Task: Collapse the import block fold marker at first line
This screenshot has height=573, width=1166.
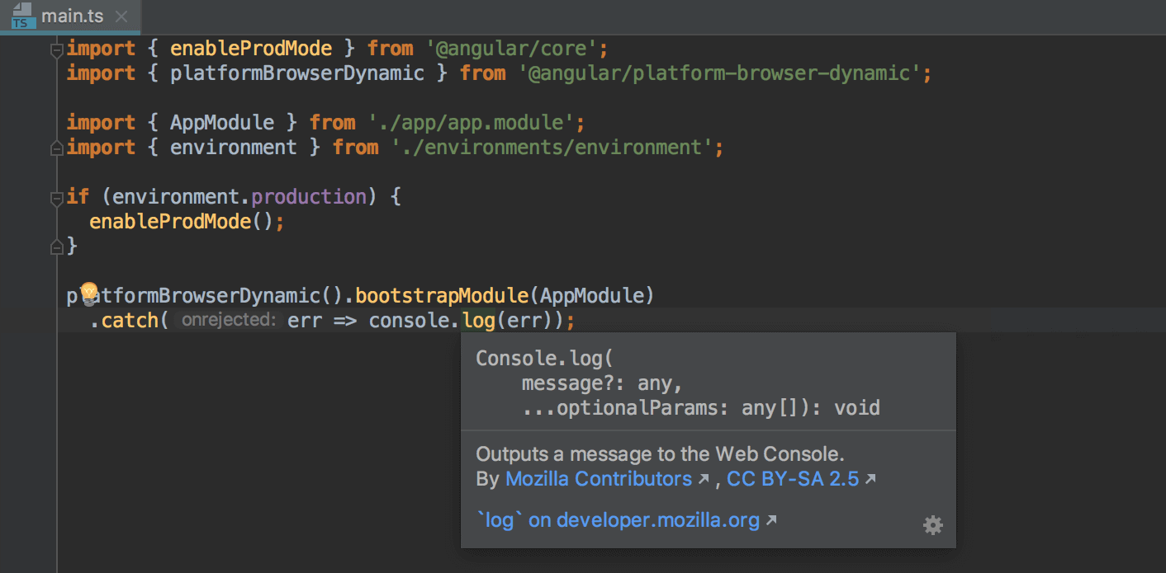Action: click(57, 50)
